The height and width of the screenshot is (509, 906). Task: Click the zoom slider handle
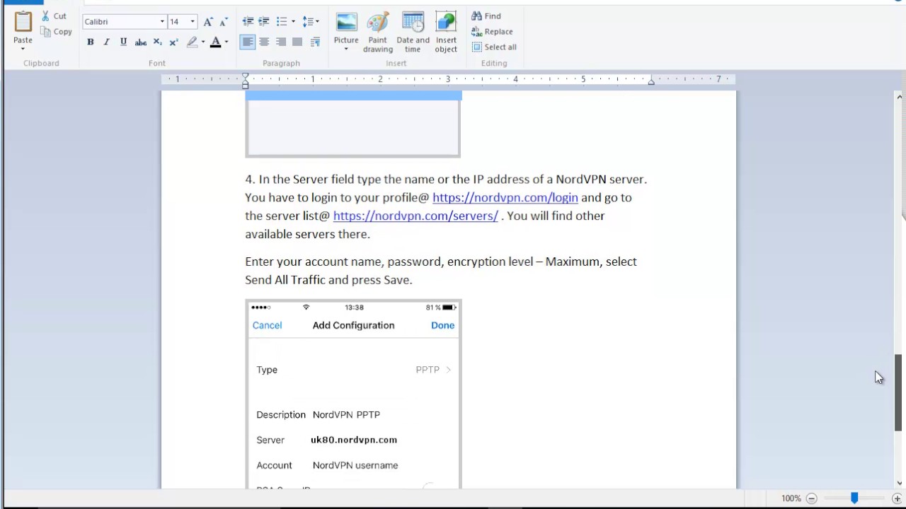pos(854,498)
